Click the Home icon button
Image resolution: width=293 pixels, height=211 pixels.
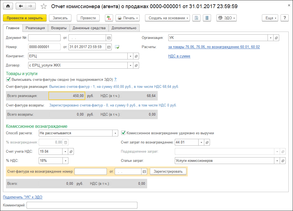point(8,6)
